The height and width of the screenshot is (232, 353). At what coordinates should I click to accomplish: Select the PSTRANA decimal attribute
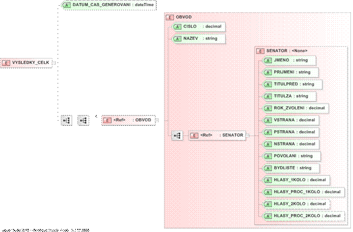click(291, 132)
